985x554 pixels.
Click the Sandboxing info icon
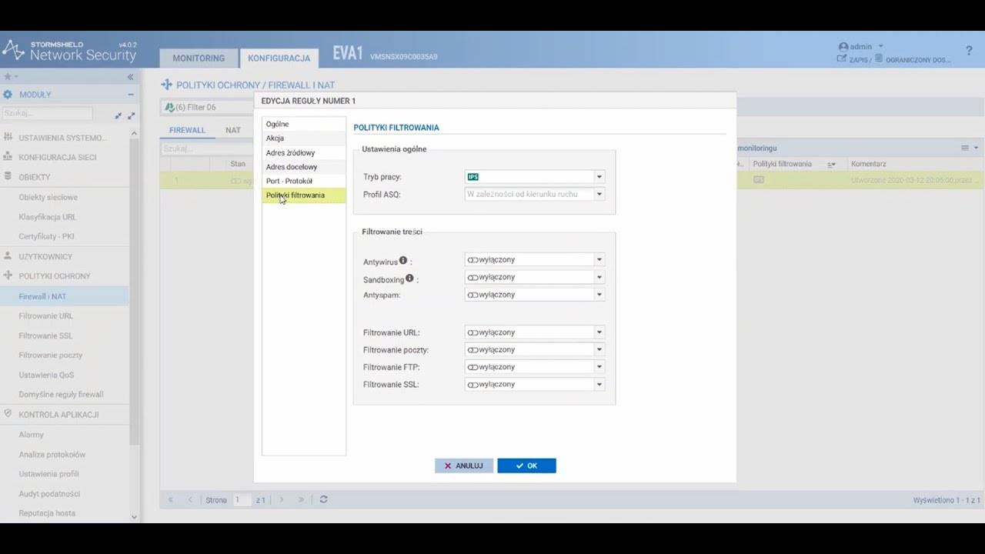[x=409, y=279]
